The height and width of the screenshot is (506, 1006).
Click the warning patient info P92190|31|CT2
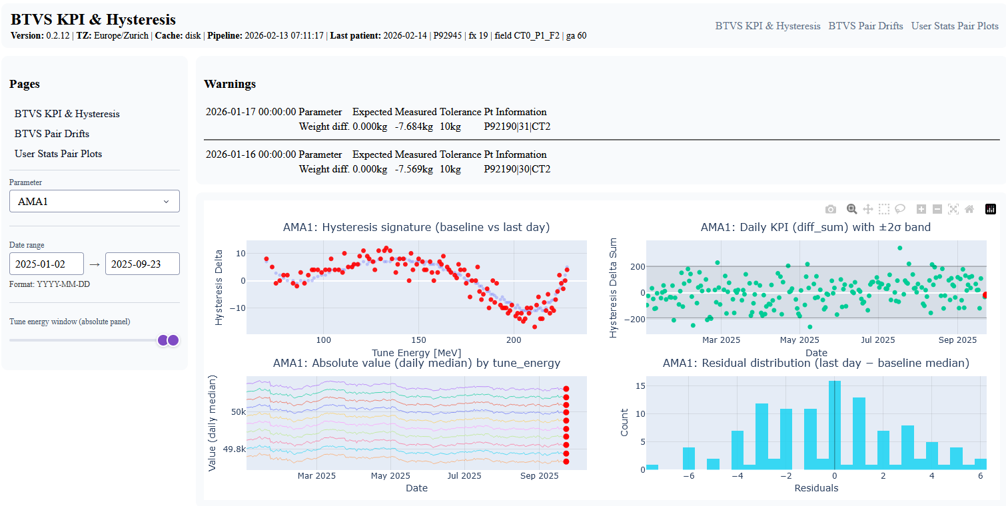pos(518,126)
